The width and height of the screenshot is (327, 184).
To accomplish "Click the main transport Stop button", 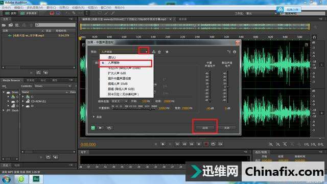I will click(x=156, y=144).
